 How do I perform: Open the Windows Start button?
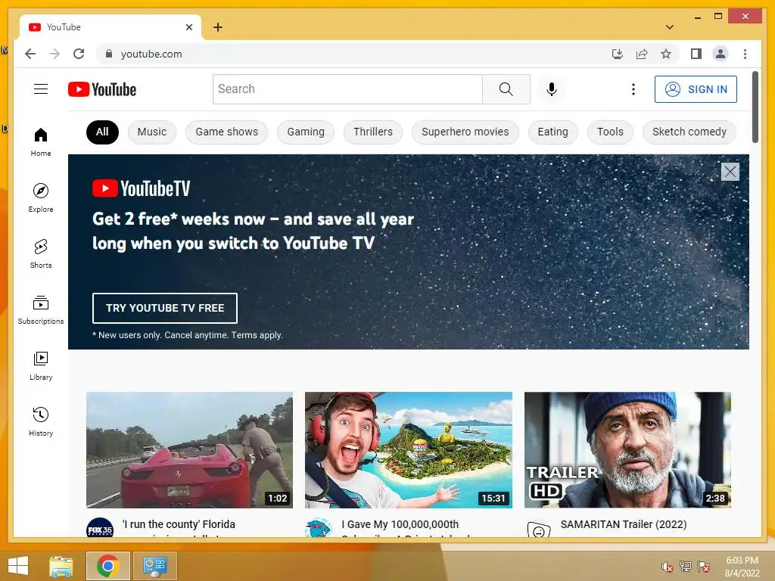18,566
